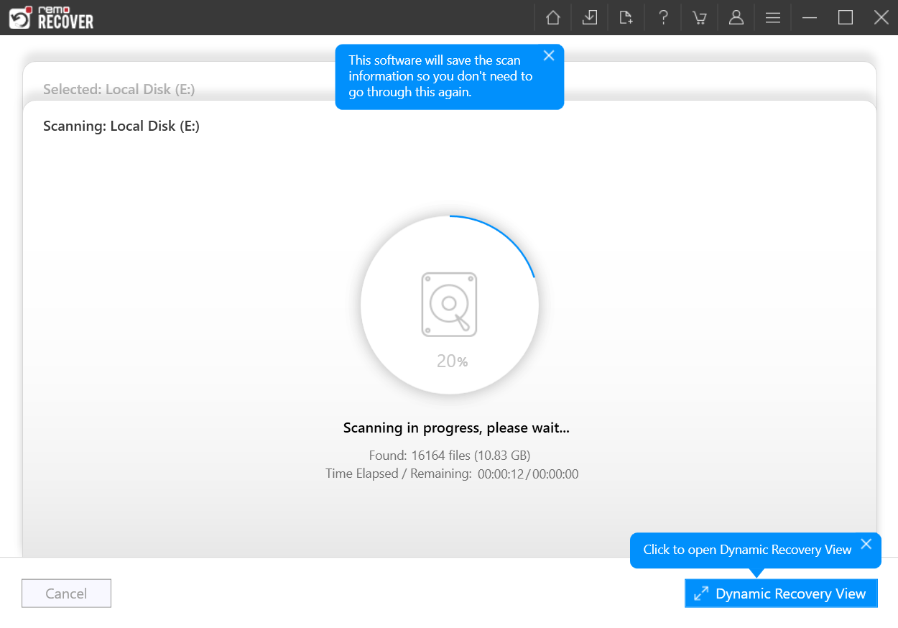
Task: Open the account profile icon
Action: point(736,17)
